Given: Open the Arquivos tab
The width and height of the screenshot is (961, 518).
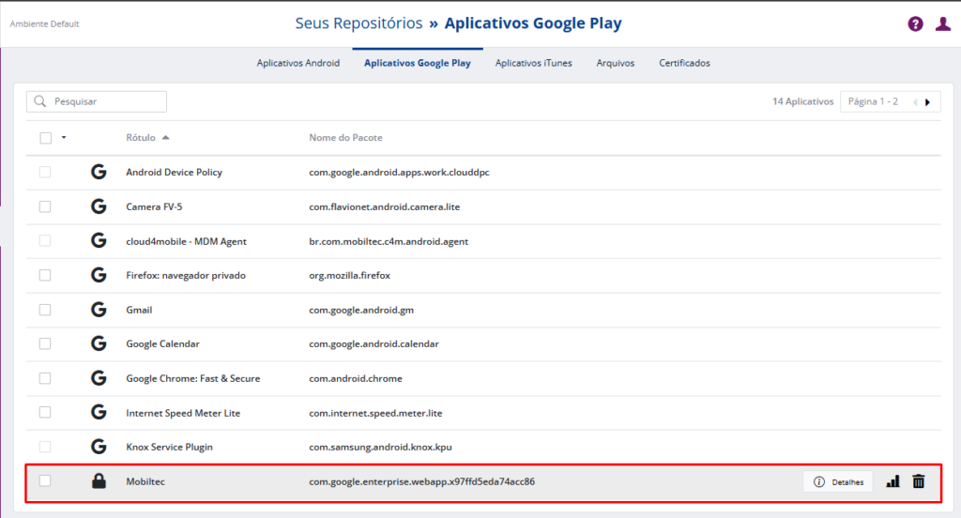Looking at the screenshot, I should (616, 63).
